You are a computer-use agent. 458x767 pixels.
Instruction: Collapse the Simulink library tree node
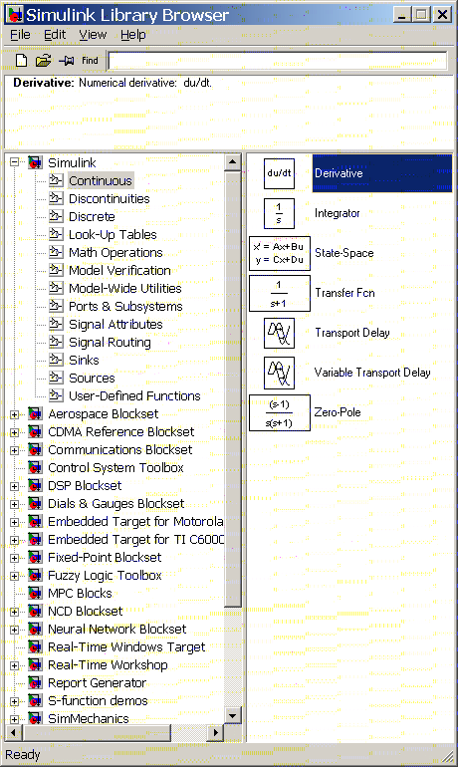coord(15,162)
